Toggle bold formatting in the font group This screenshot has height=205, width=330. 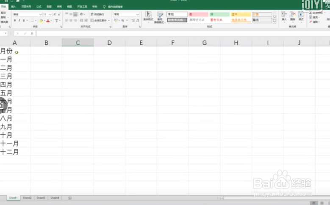pos(15,20)
